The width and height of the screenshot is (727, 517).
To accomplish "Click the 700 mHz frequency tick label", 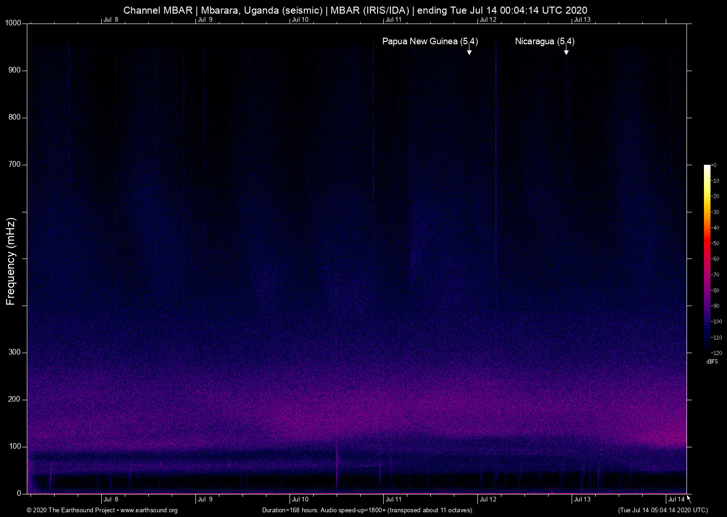I will (x=15, y=164).
